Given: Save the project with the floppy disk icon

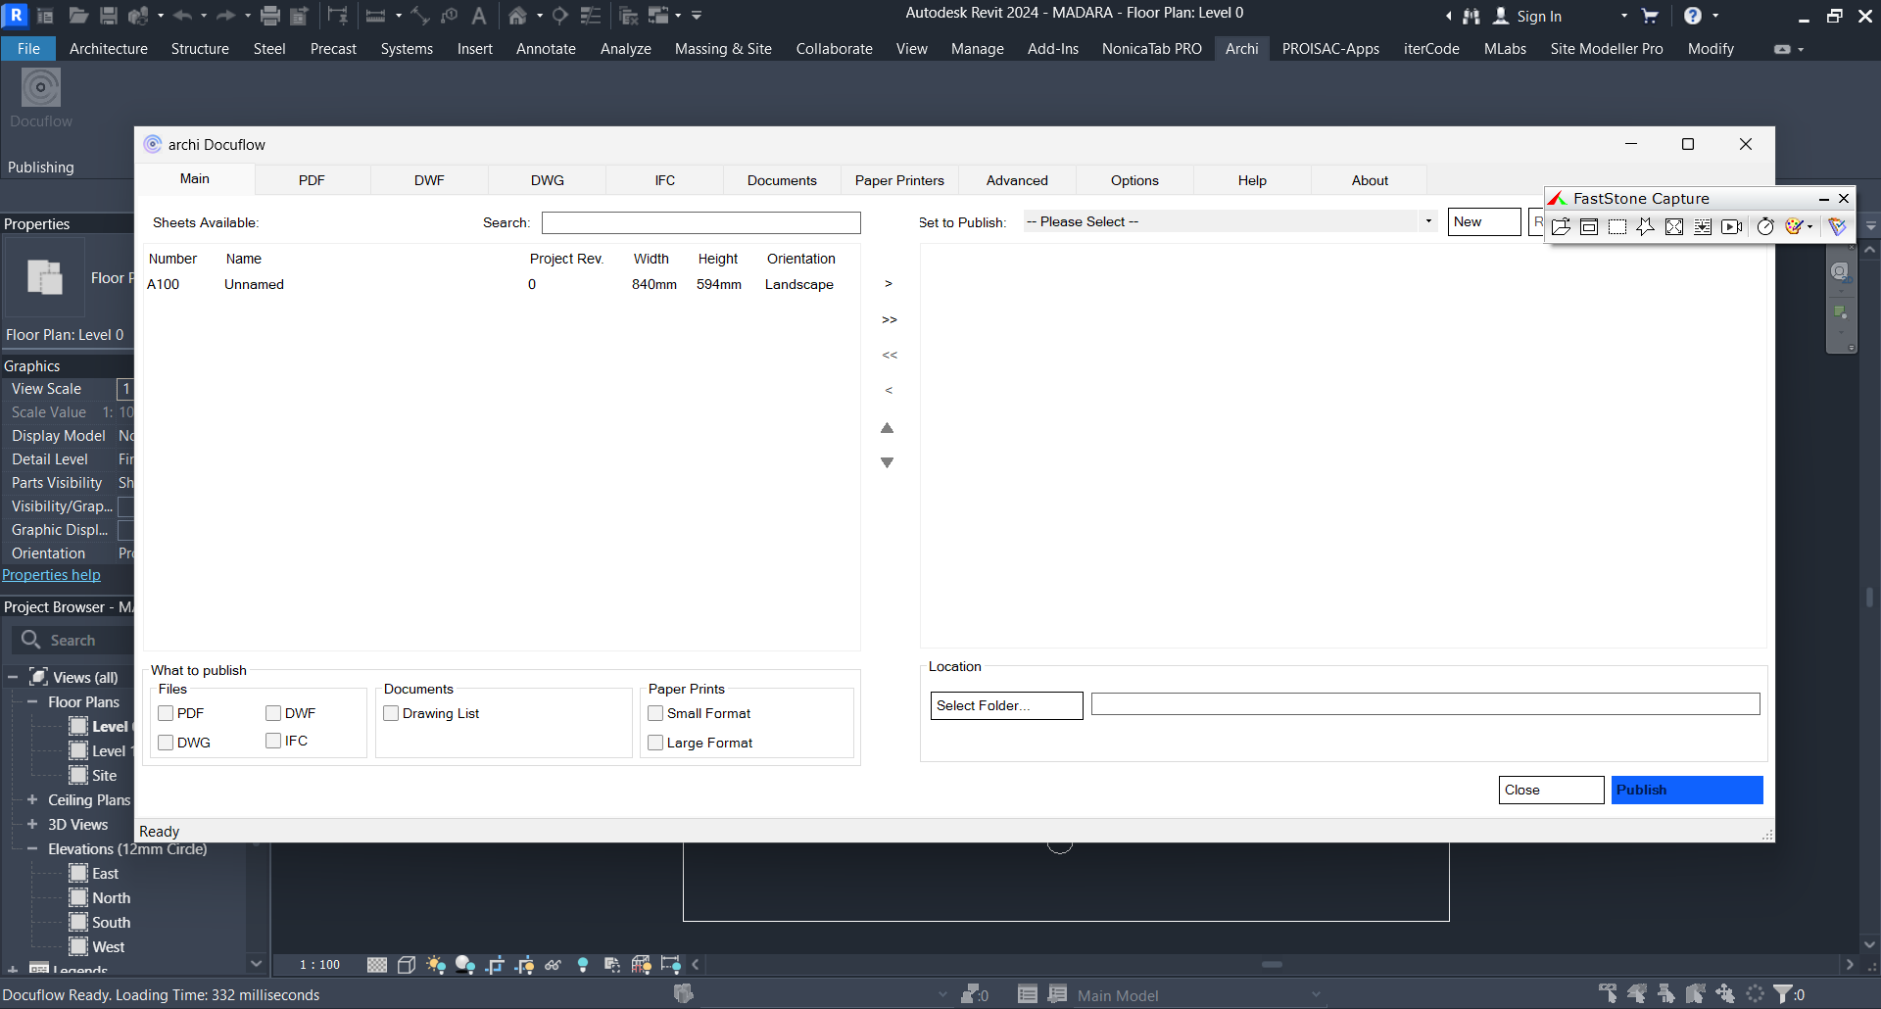Looking at the screenshot, I should 109,16.
